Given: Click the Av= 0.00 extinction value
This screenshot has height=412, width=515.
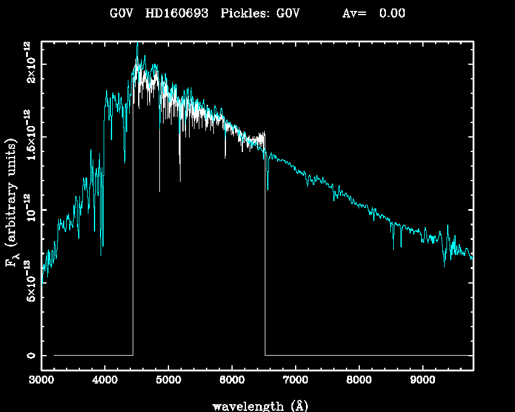Looking at the screenshot, I should pyautogui.click(x=374, y=14).
